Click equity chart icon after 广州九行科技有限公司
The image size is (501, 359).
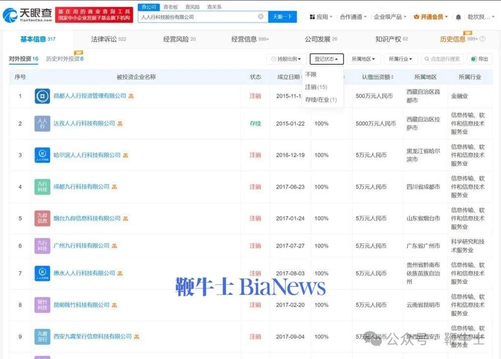pos(114,246)
